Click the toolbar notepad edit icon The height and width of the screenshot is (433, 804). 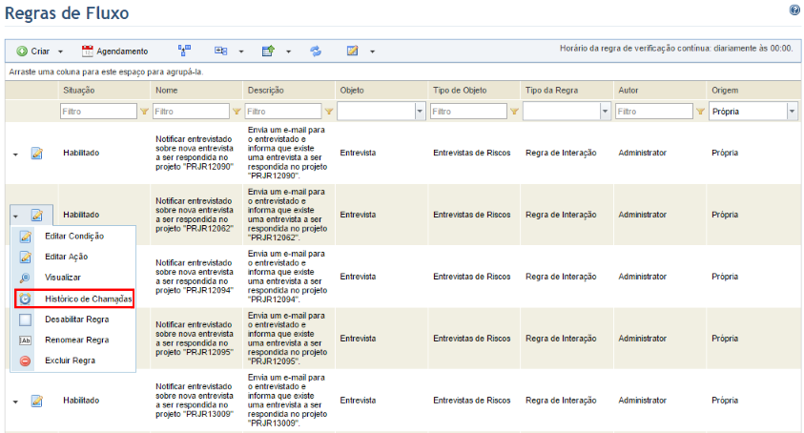[x=352, y=51]
